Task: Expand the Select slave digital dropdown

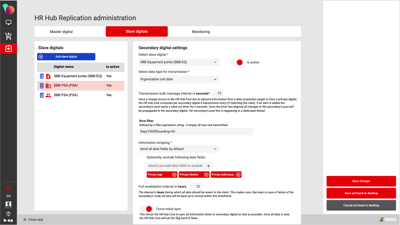Action: (x=179, y=62)
